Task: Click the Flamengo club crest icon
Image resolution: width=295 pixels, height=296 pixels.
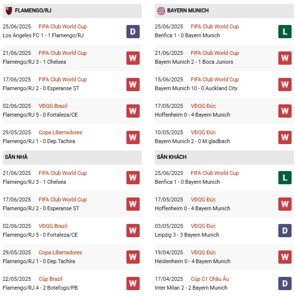Action: point(9,10)
